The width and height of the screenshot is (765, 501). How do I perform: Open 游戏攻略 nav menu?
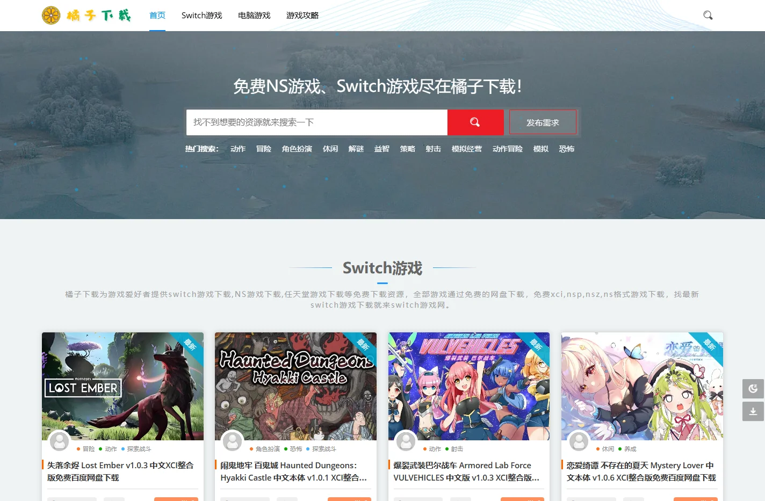(x=302, y=15)
